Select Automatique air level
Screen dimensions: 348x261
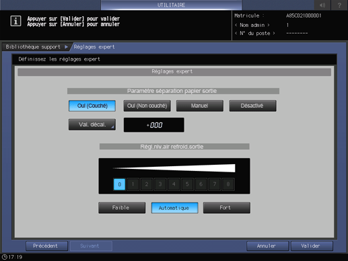tap(174, 208)
